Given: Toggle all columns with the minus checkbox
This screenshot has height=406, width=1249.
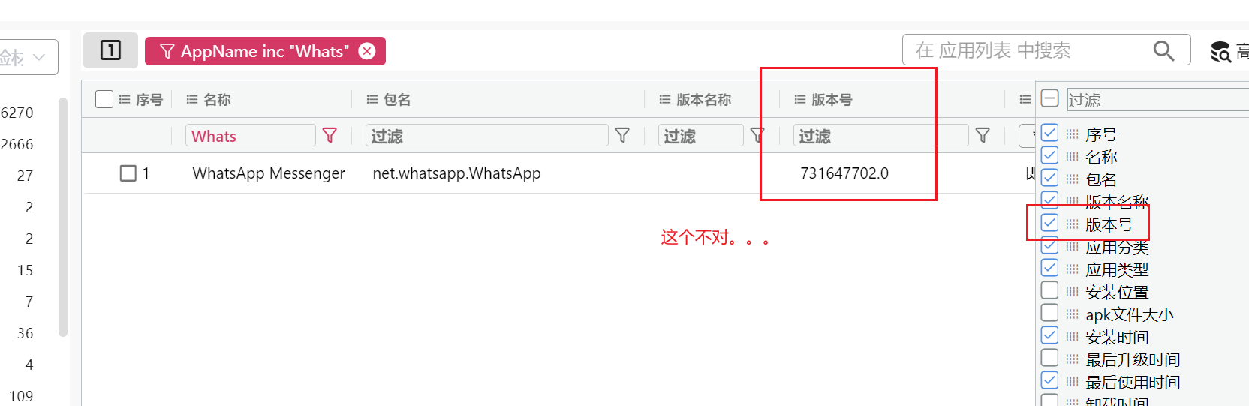Looking at the screenshot, I should click(1050, 98).
